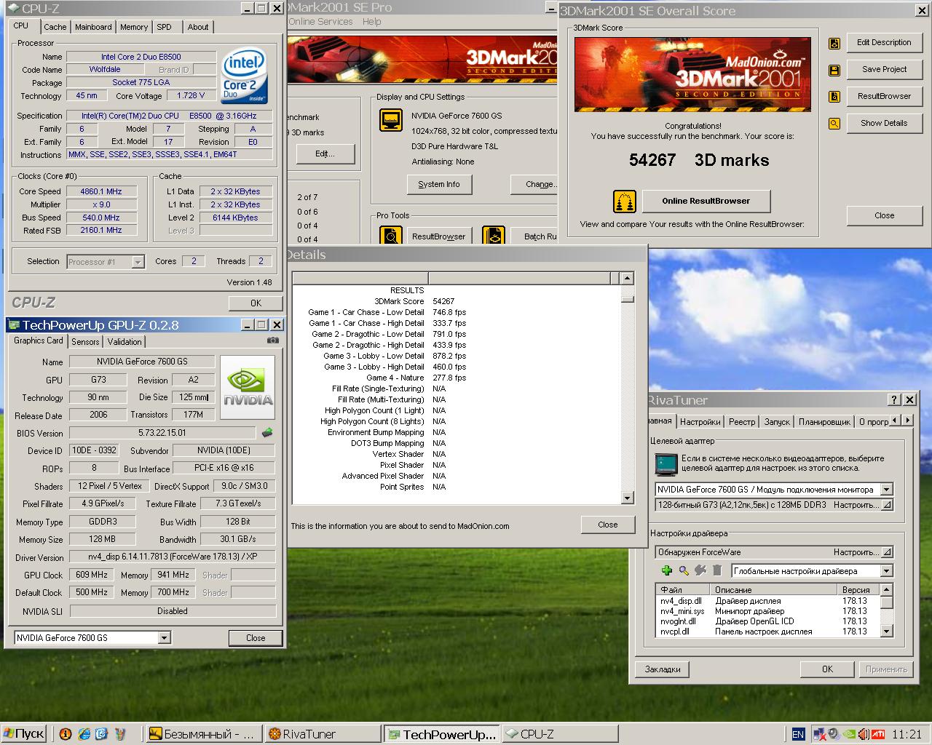The height and width of the screenshot is (745, 932).
Task: Click the Edit Description icon in score window
Action: (834, 43)
